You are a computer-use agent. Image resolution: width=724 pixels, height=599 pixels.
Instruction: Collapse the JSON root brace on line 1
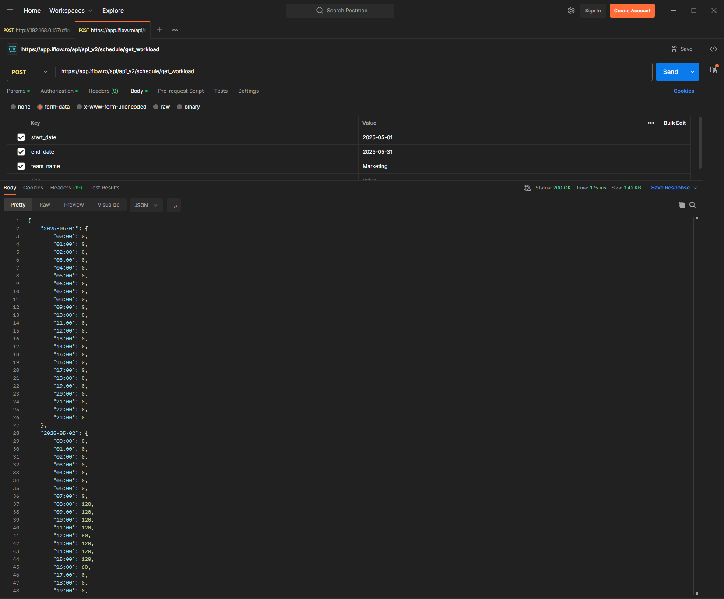29,221
